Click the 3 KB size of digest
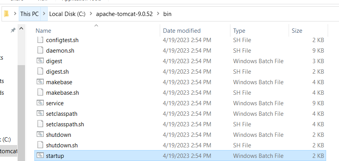The height and width of the screenshot is (161, 339). click(x=318, y=61)
